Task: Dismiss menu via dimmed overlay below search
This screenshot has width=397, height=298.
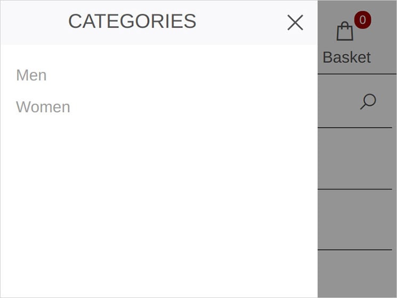Action: (355, 158)
